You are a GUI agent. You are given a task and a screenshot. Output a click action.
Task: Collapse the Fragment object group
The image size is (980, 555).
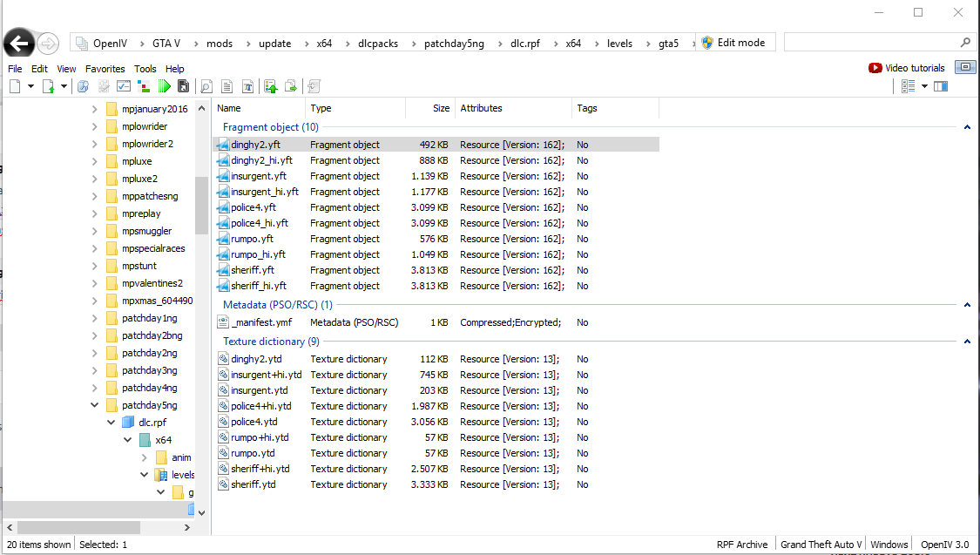coord(967,127)
